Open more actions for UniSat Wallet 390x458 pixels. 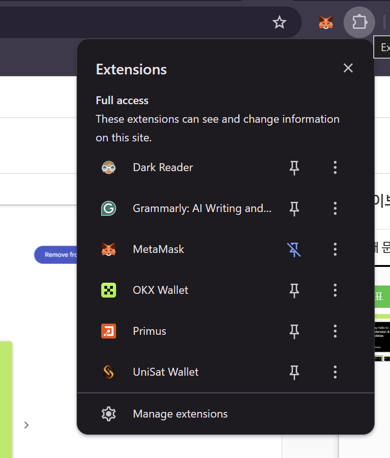pyautogui.click(x=335, y=372)
